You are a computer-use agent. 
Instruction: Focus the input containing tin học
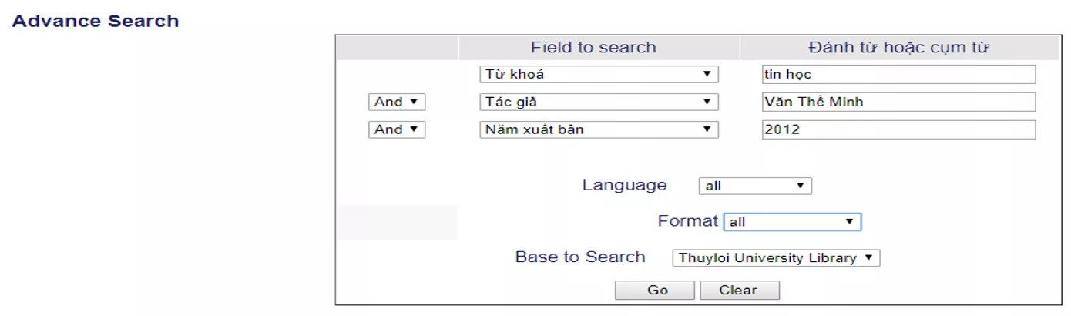pyautogui.click(x=898, y=75)
